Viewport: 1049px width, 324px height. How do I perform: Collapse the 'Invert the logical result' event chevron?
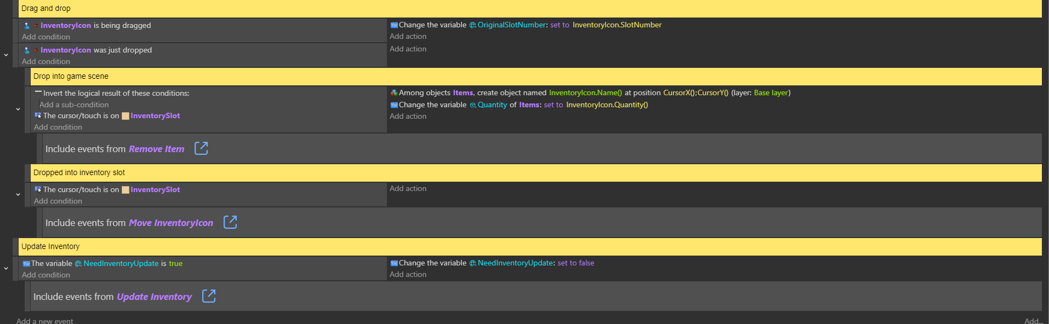click(18, 109)
